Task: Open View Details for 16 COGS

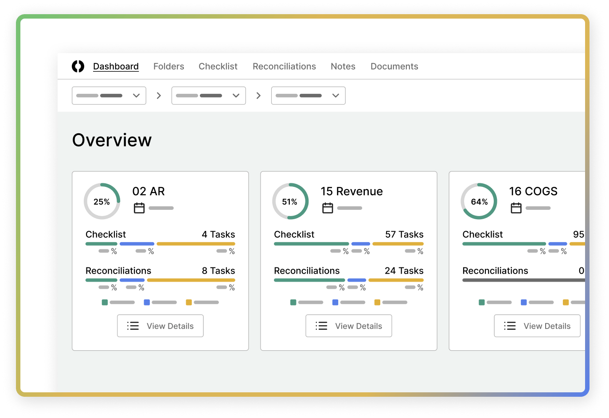Action: (x=537, y=326)
